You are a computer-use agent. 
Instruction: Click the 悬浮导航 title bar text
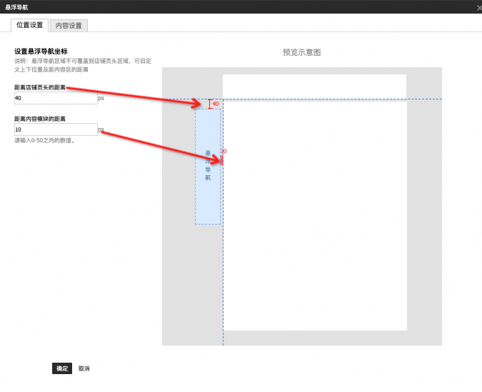16,7
